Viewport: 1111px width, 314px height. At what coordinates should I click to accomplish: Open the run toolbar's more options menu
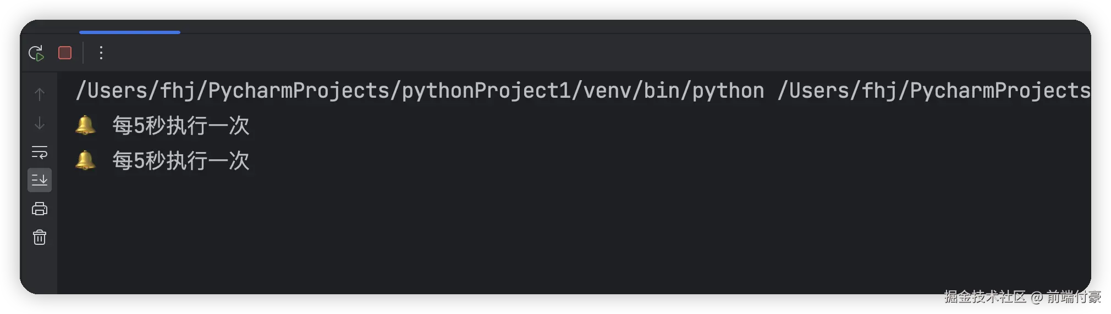tap(101, 53)
